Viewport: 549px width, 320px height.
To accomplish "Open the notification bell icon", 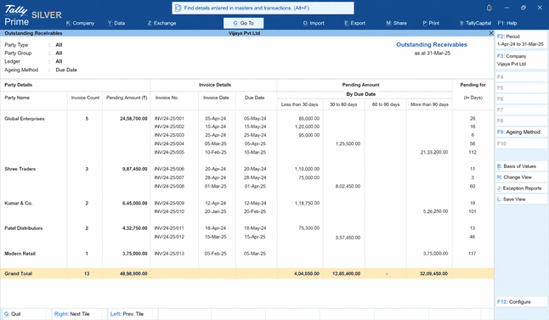I will pos(490,8).
